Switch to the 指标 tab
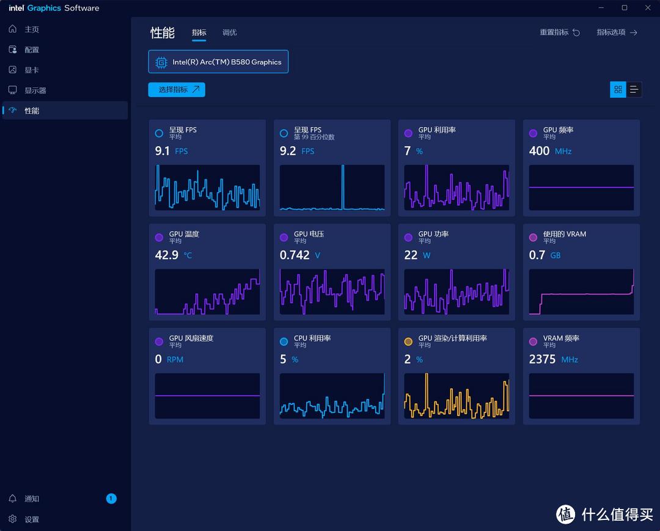Viewport: 660px width, 531px height. pyautogui.click(x=199, y=33)
